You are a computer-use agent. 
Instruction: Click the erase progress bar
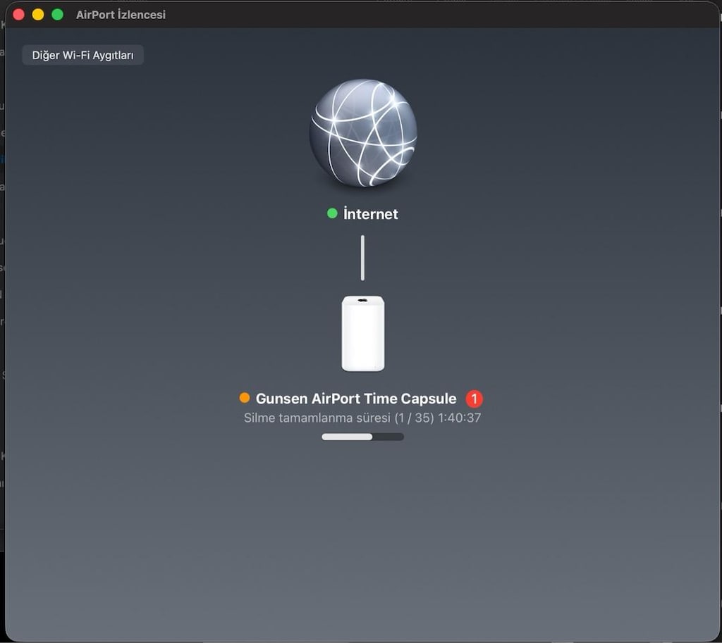363,437
